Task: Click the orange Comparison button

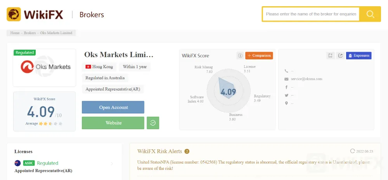Action: pos(259,55)
